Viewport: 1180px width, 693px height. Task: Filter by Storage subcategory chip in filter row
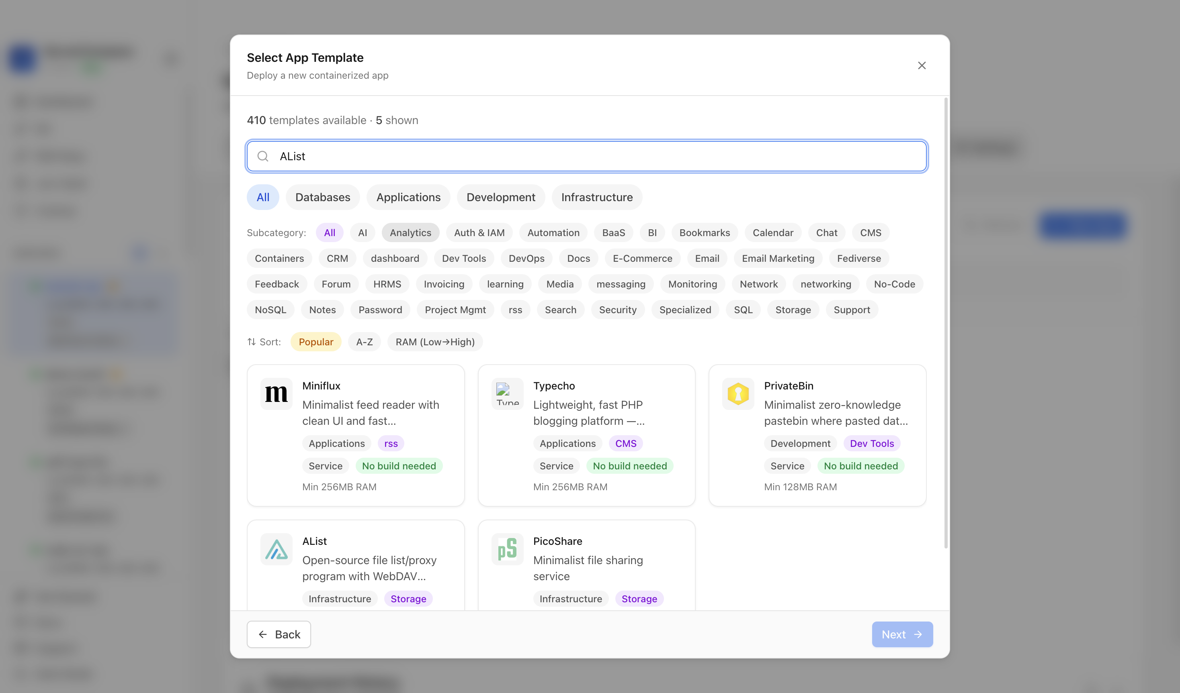793,310
